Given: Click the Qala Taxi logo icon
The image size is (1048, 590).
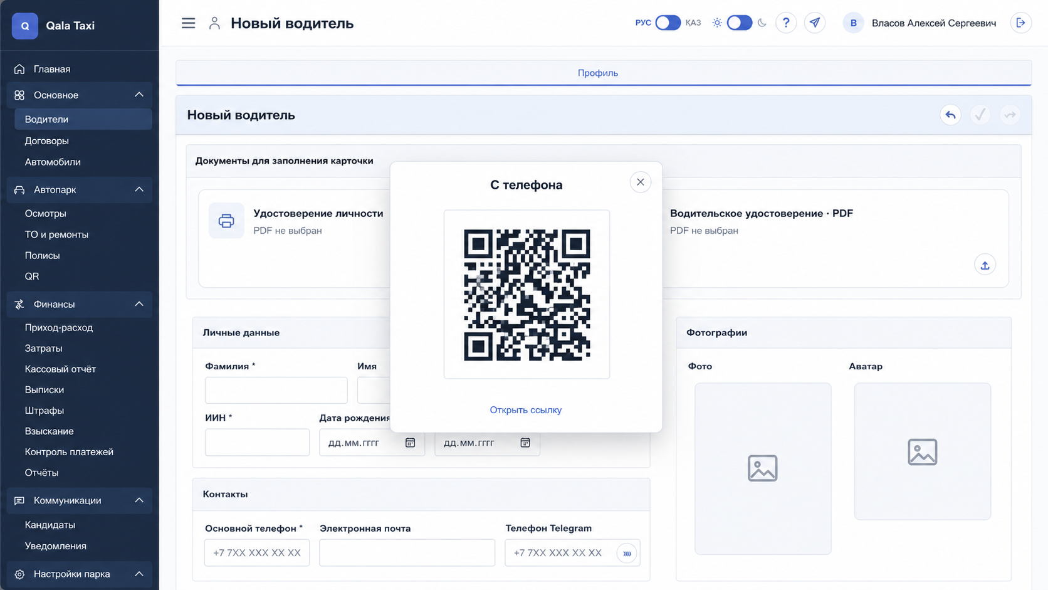Looking at the screenshot, I should (x=25, y=26).
